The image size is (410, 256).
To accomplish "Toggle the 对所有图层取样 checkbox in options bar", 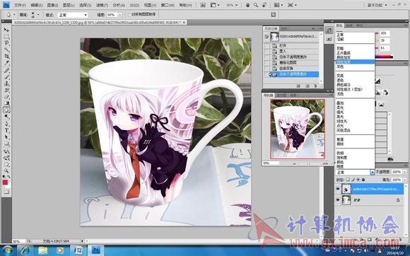I will tap(129, 15).
